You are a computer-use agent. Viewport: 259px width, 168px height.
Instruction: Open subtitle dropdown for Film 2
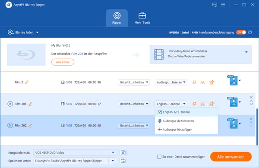[x=134, y=82]
